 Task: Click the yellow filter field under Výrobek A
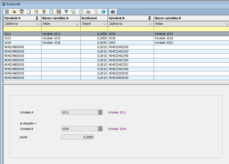click(x=22, y=29)
